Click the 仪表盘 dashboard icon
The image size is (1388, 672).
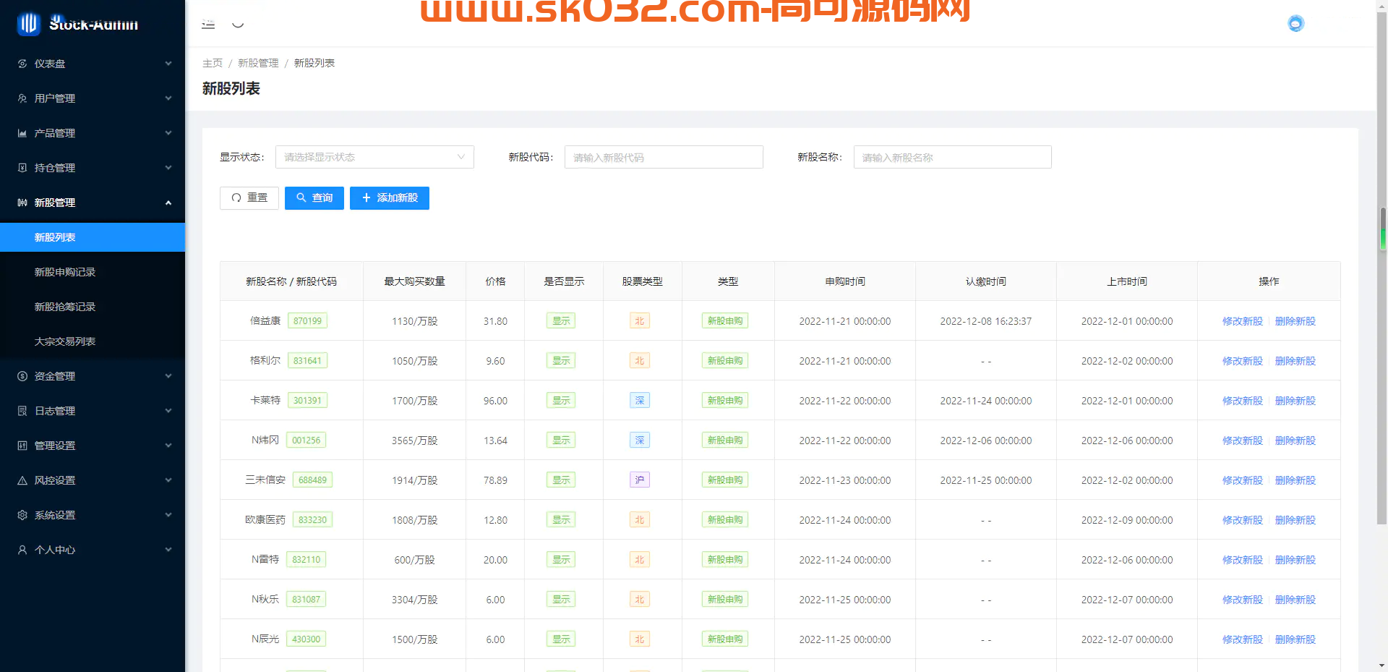(x=22, y=64)
